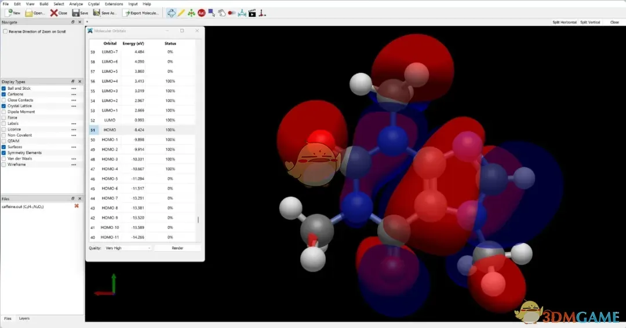Open the Animation playback tool (clapperboard)
The height and width of the screenshot is (328, 626).
pyautogui.click(x=252, y=13)
